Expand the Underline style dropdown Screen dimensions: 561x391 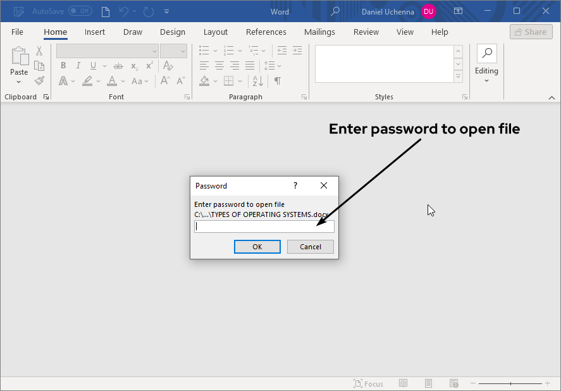[x=104, y=65]
